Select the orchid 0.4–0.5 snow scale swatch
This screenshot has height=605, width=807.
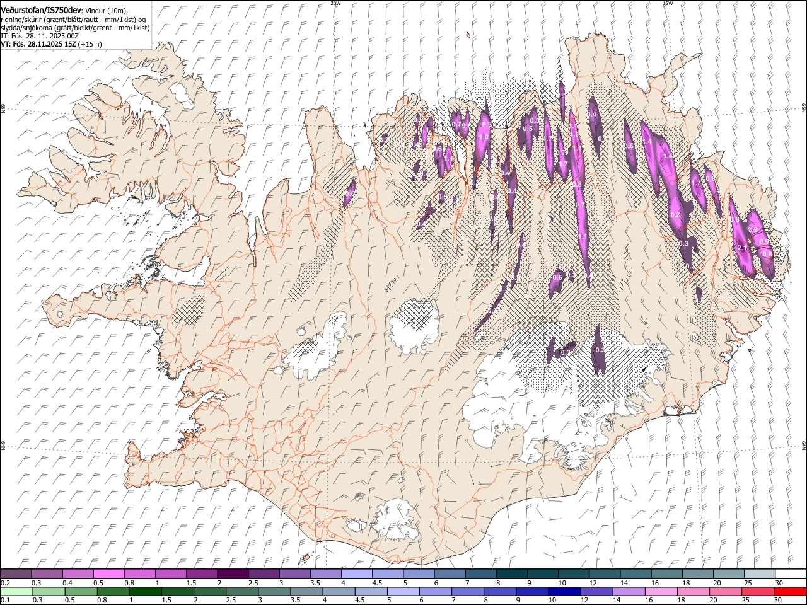tap(78, 573)
